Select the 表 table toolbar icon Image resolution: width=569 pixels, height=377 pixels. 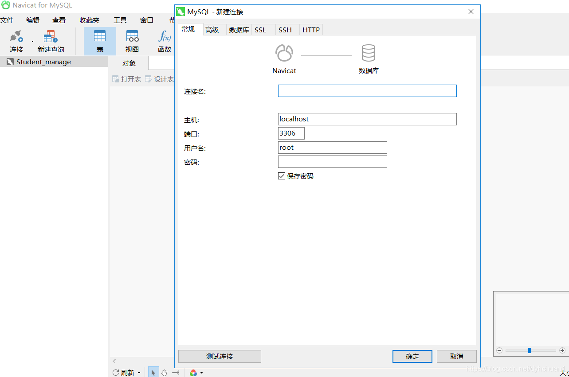pyautogui.click(x=100, y=36)
